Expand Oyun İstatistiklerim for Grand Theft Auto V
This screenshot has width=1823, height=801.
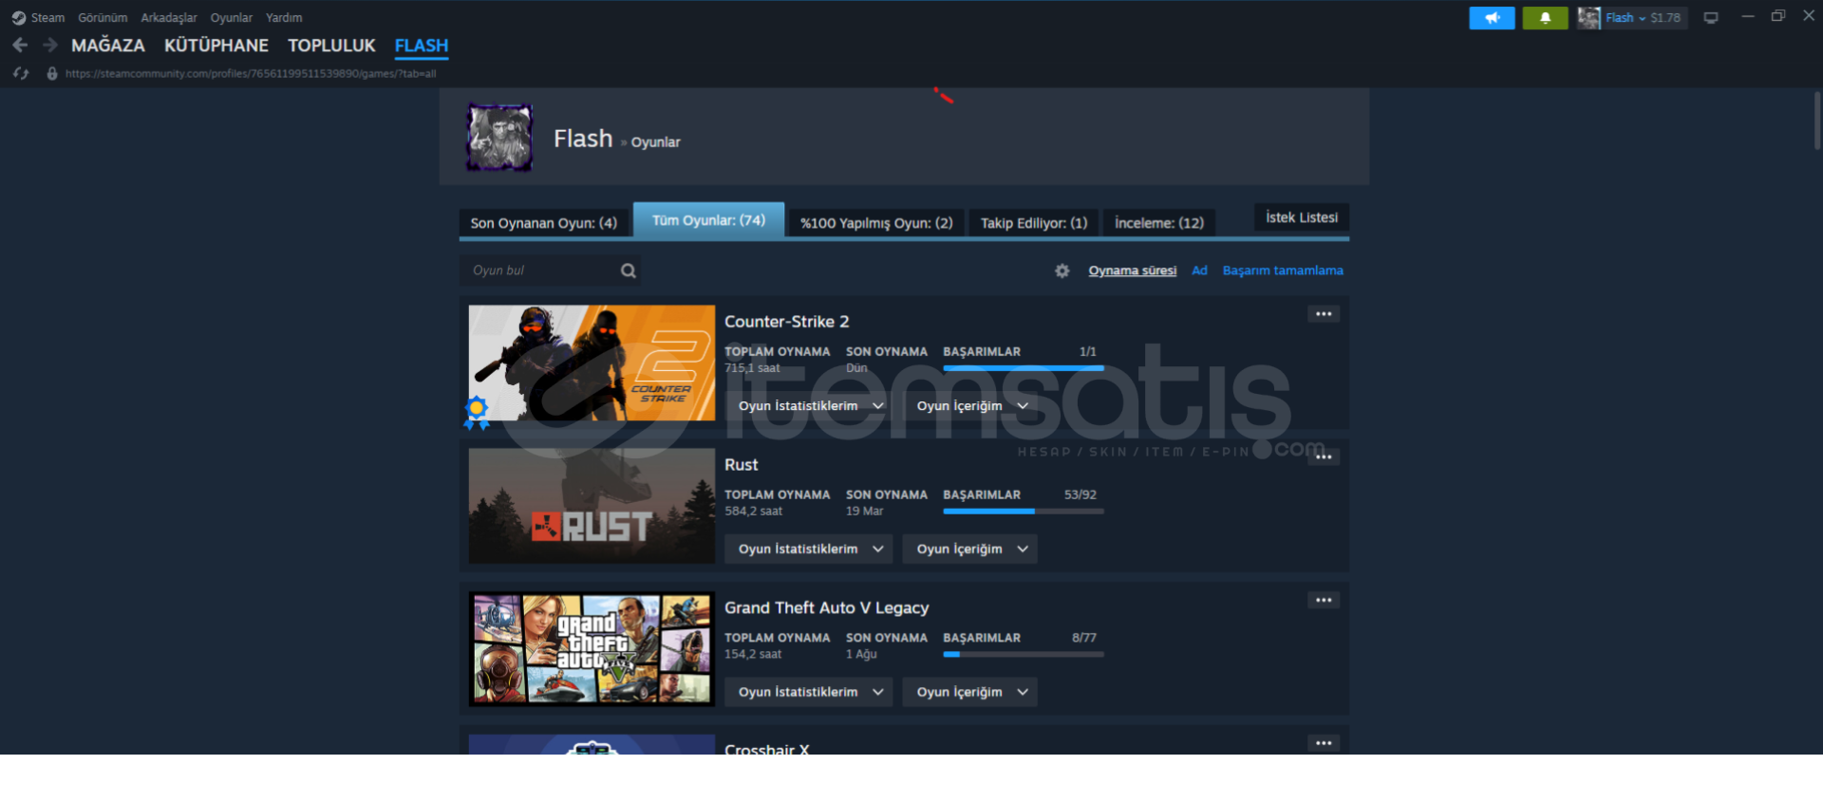click(x=808, y=692)
